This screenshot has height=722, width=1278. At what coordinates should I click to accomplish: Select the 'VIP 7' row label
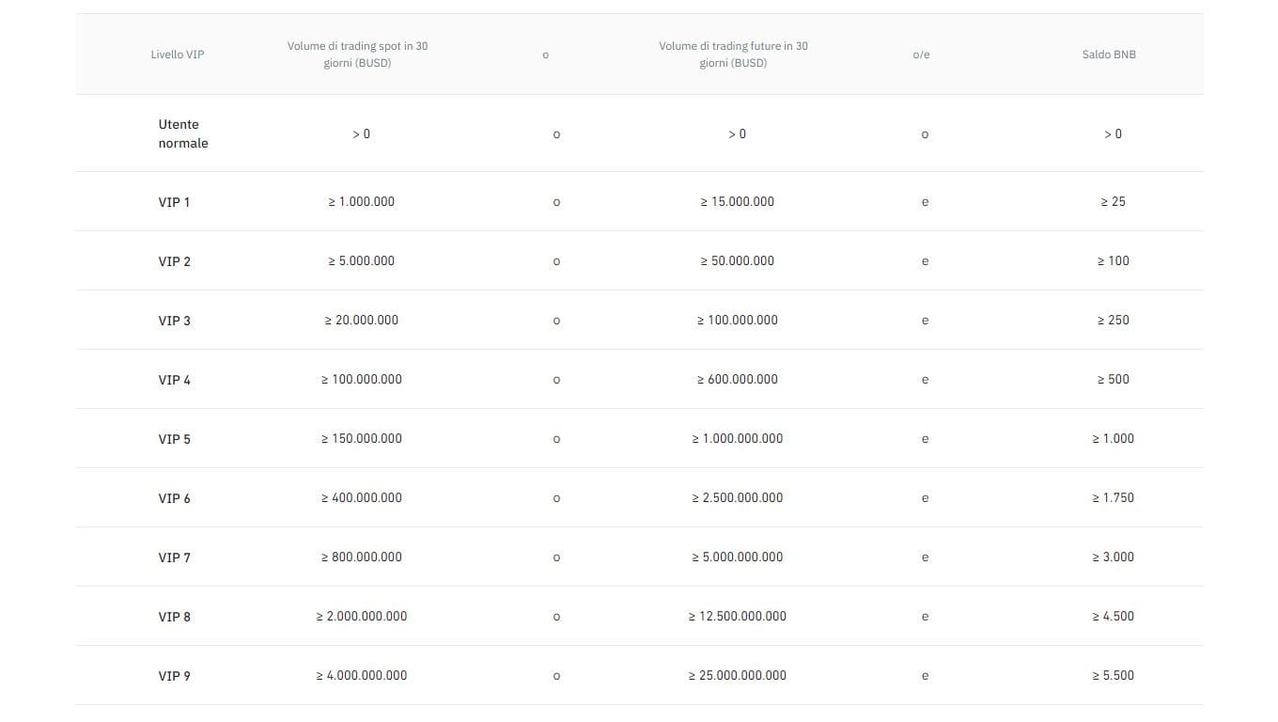[174, 557]
